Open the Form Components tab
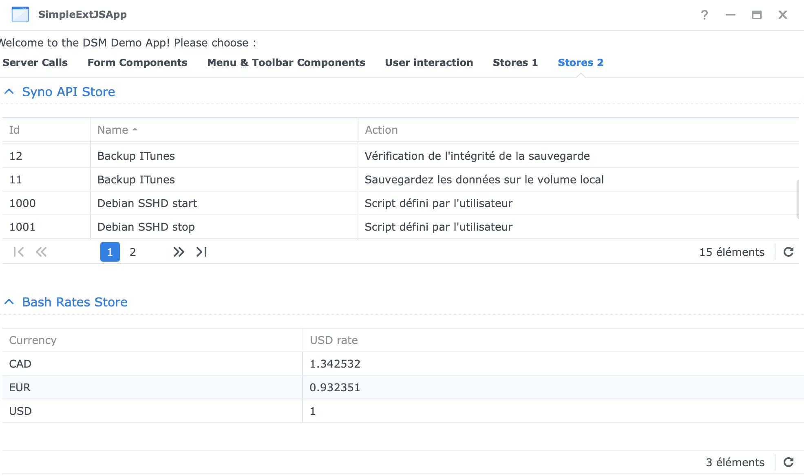Viewport: 804px width, 476px height. [x=137, y=62]
